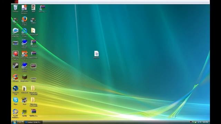Screen dimensions: 221x124
Task: Launch Apowersoft Screen Recorder shortcut
Action: 16,32
